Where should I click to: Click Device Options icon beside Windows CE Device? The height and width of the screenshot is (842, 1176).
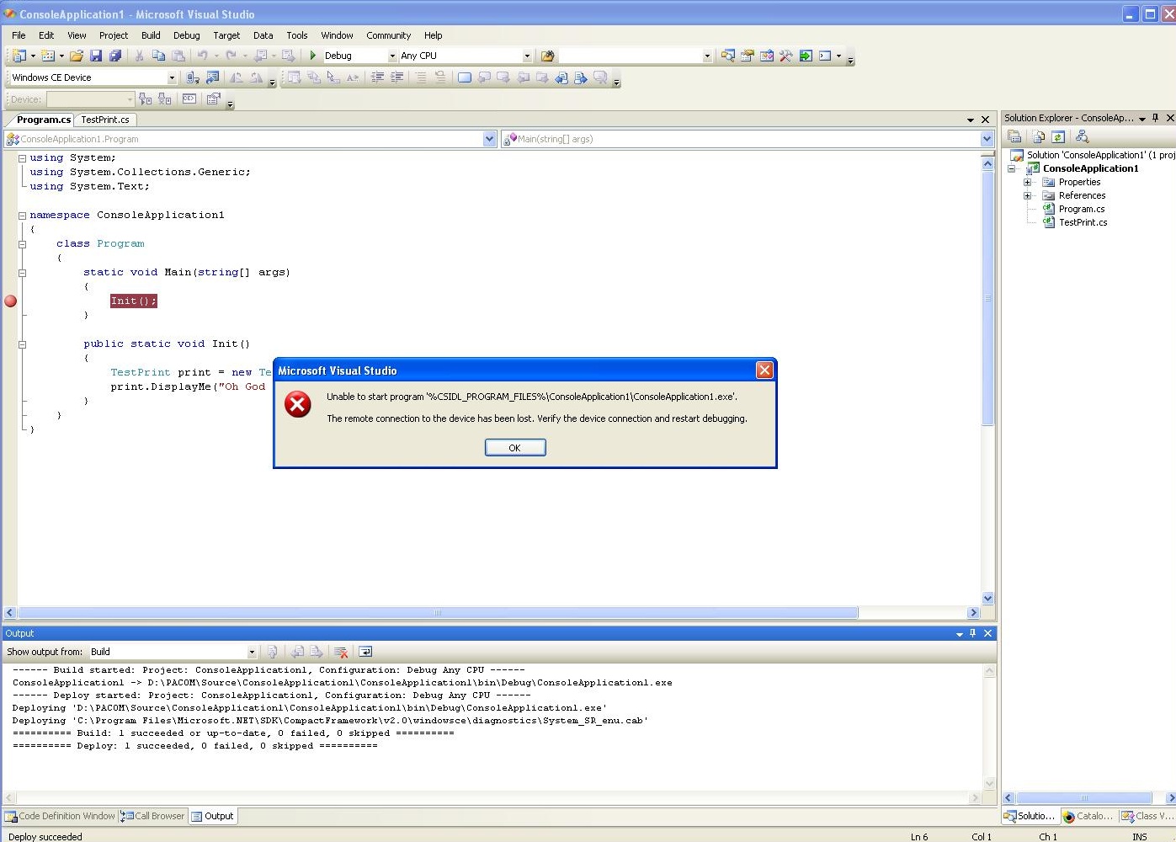(x=212, y=77)
